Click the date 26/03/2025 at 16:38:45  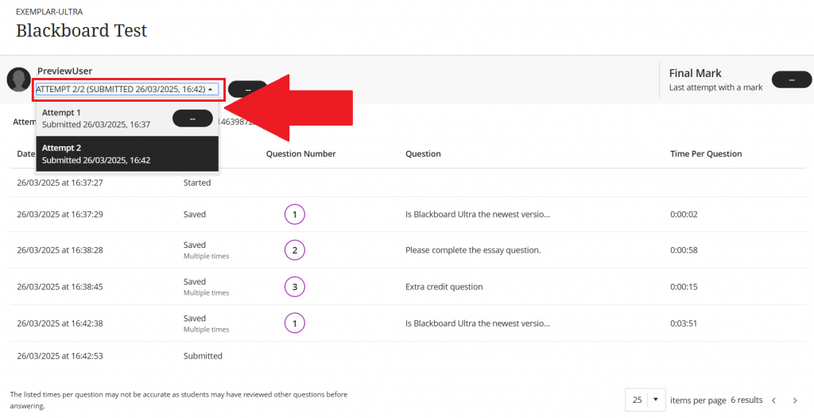[x=60, y=287]
